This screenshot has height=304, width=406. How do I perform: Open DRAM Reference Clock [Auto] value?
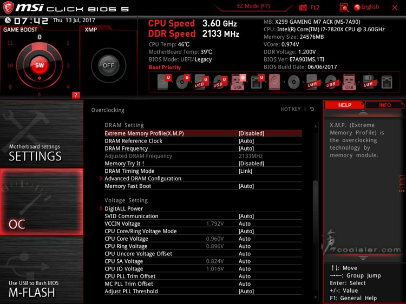(x=246, y=141)
